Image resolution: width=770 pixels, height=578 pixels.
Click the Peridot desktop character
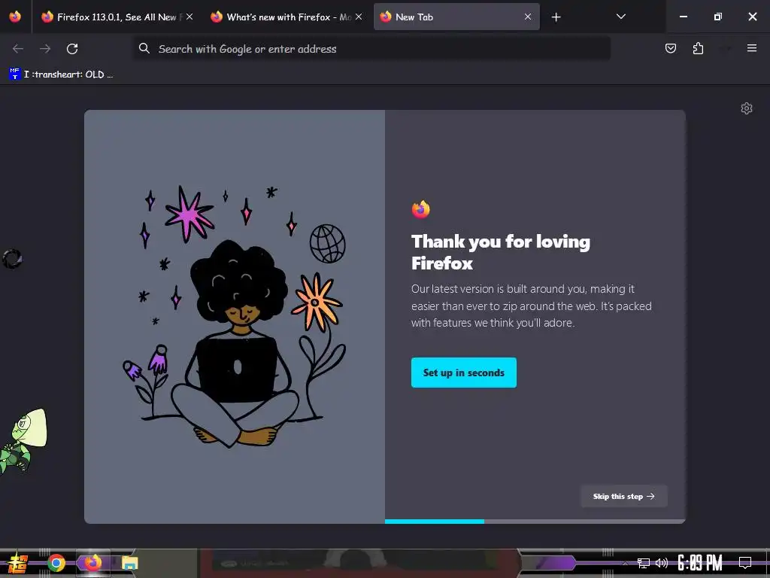[23, 442]
